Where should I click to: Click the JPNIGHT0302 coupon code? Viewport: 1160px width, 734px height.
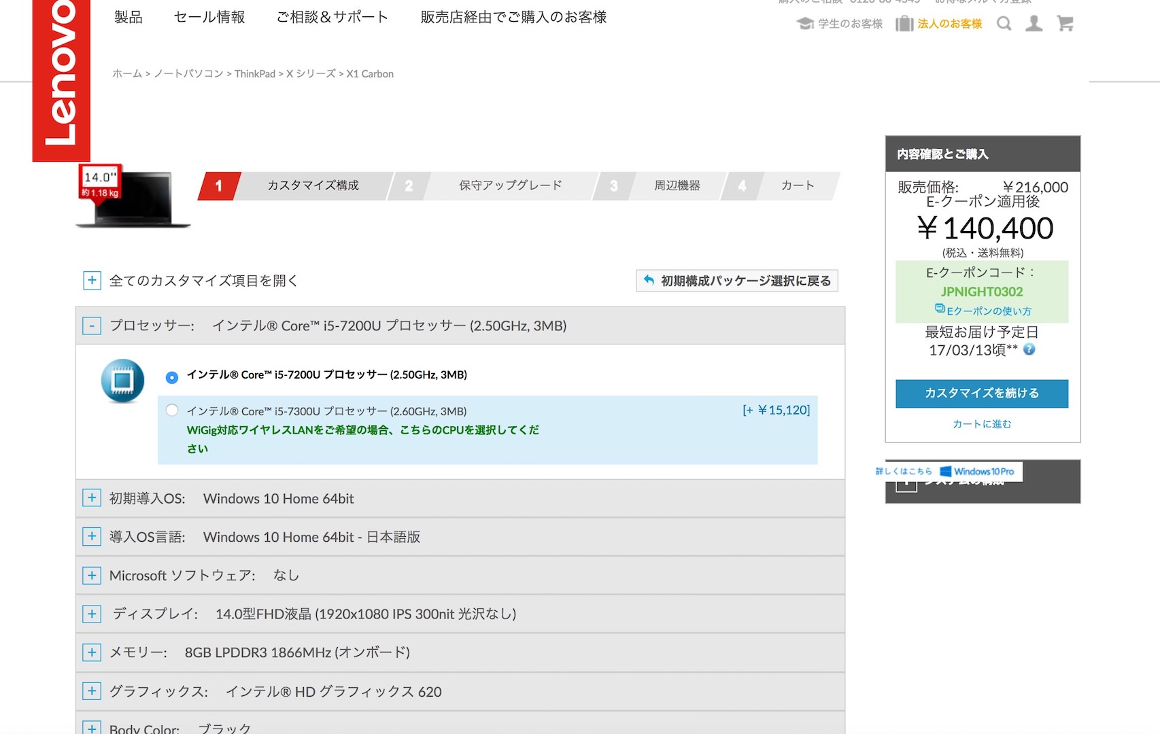pos(982,292)
